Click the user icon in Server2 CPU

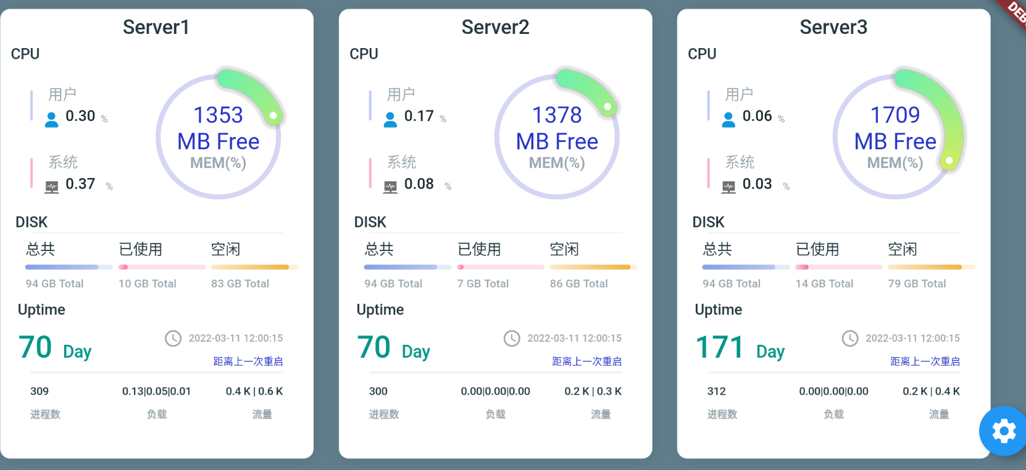pos(390,119)
